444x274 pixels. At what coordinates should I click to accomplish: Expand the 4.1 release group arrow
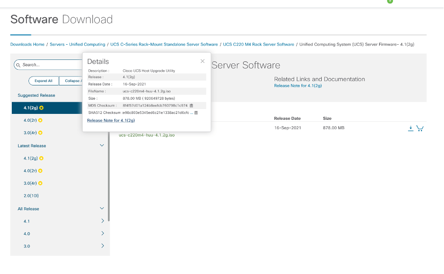[102, 221]
